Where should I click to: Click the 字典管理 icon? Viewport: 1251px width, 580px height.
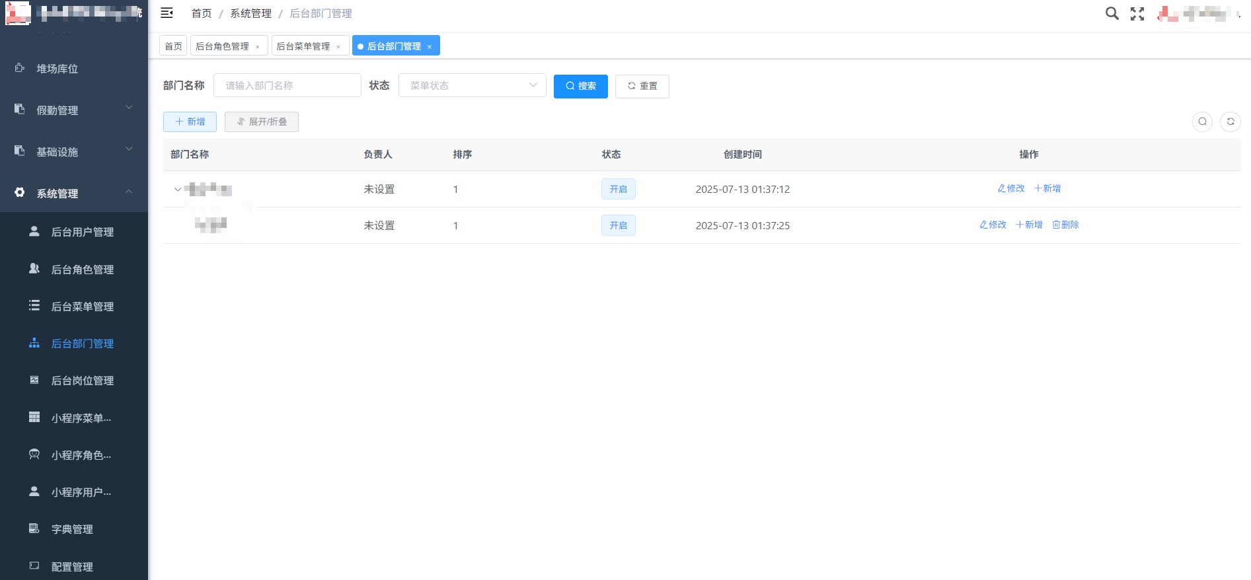pyautogui.click(x=34, y=528)
